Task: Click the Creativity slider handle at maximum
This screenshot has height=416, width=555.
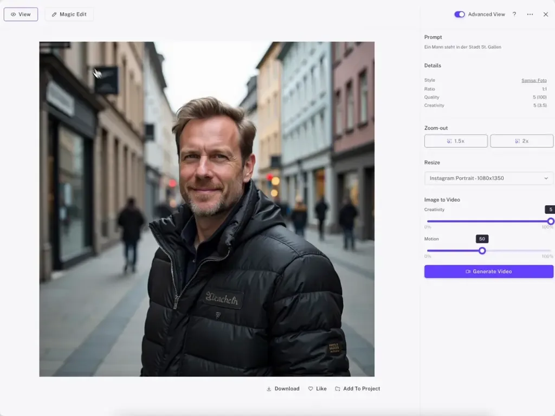Action: tap(551, 222)
